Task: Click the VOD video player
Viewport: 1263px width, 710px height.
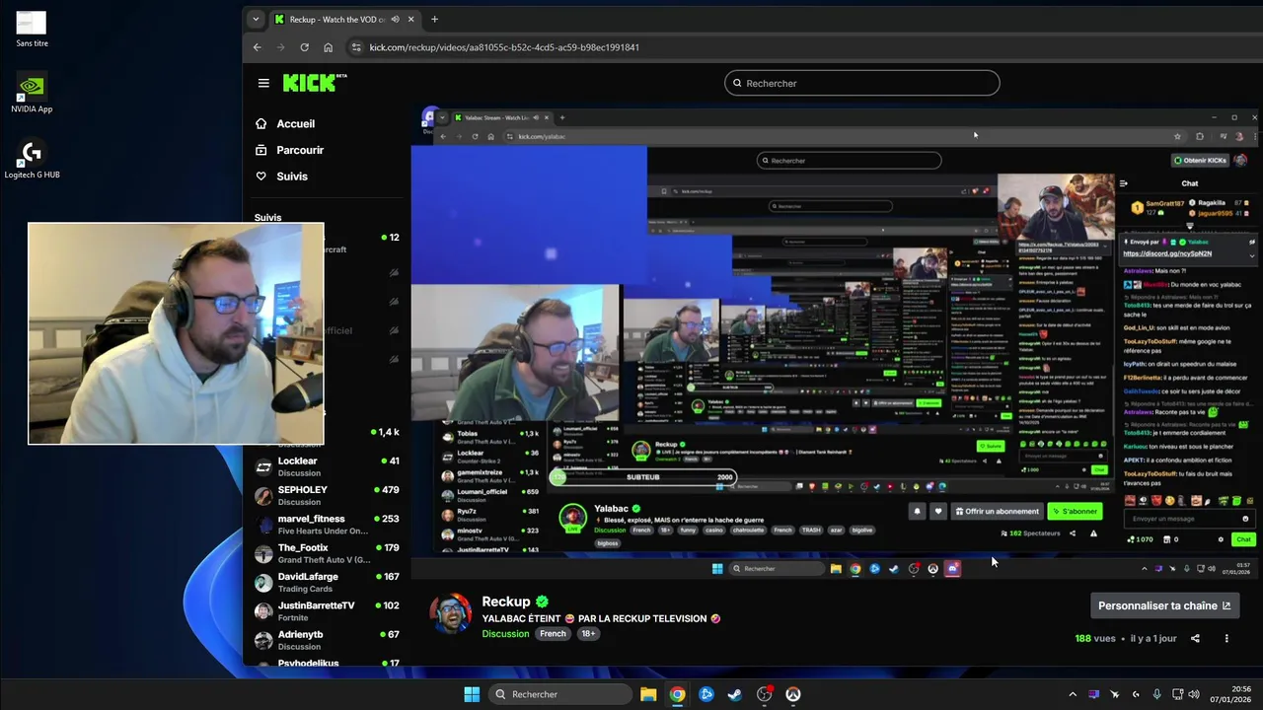Action: (837, 343)
